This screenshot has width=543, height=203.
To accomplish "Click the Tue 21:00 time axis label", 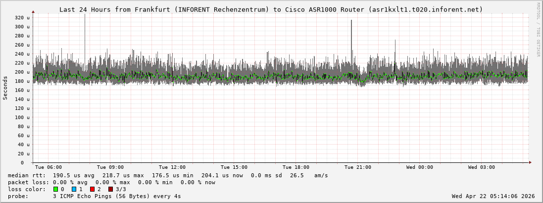I will (x=358, y=167).
